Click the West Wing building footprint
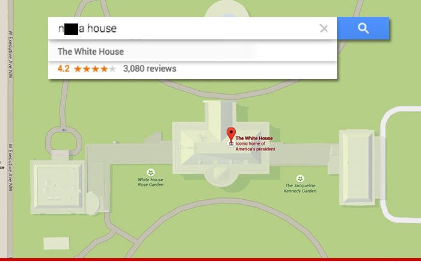 (58, 187)
